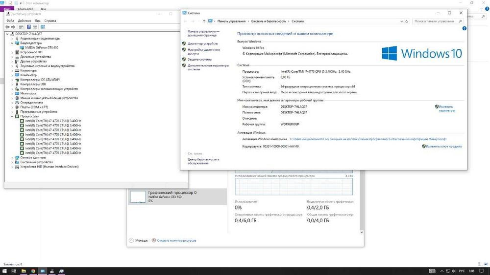Select the Системные устройства row
This screenshot has height=275, width=490.
[36, 162]
